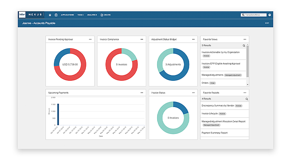Viewport: 291px width, 162px height.
Task: Expand Invoice Status widget options menu
Action: click(194, 93)
